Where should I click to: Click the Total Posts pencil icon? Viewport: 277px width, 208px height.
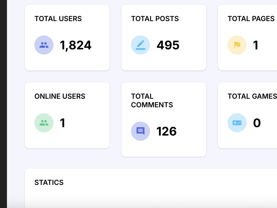(x=140, y=45)
